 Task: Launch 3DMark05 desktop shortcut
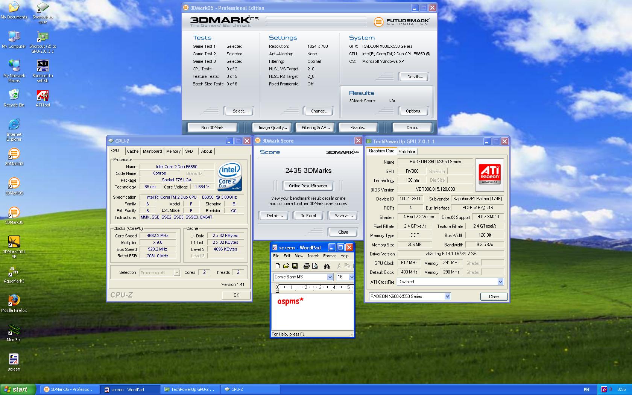[14, 186]
